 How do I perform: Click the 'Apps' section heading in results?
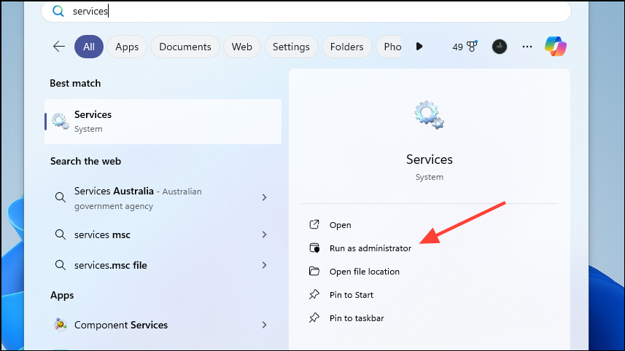coord(62,295)
